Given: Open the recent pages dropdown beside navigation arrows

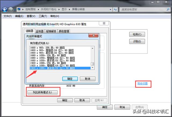Looking at the screenshot, I should [15, 10].
